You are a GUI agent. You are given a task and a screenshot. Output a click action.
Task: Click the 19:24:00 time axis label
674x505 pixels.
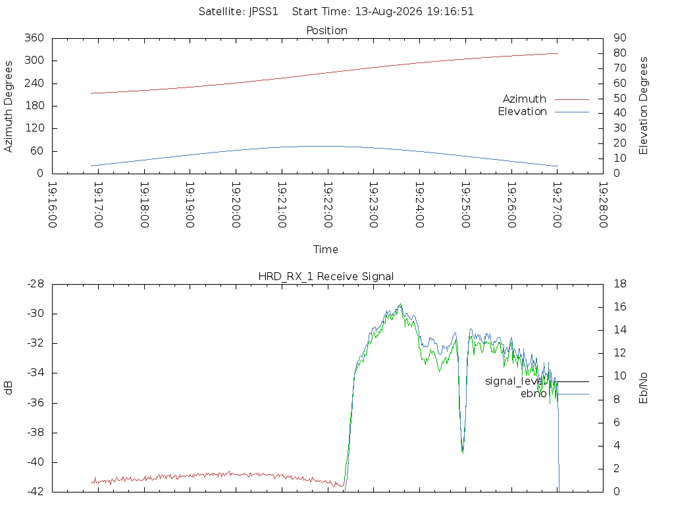(x=420, y=205)
